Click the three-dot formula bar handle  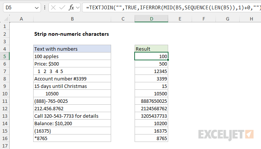click(45, 7)
